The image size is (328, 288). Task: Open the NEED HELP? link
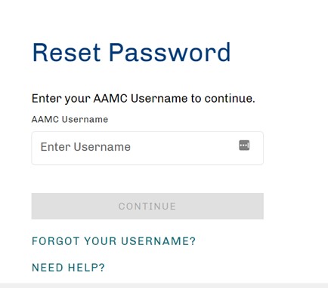(68, 268)
